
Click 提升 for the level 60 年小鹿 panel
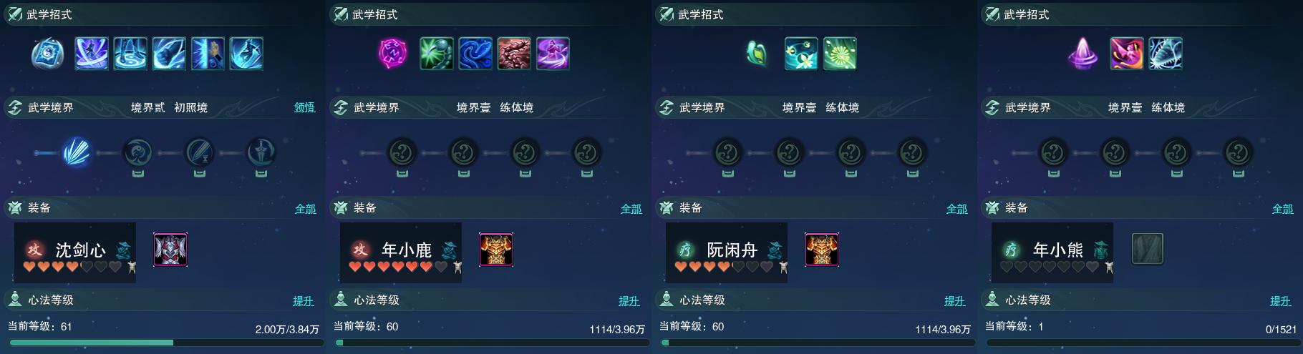pyautogui.click(x=629, y=301)
